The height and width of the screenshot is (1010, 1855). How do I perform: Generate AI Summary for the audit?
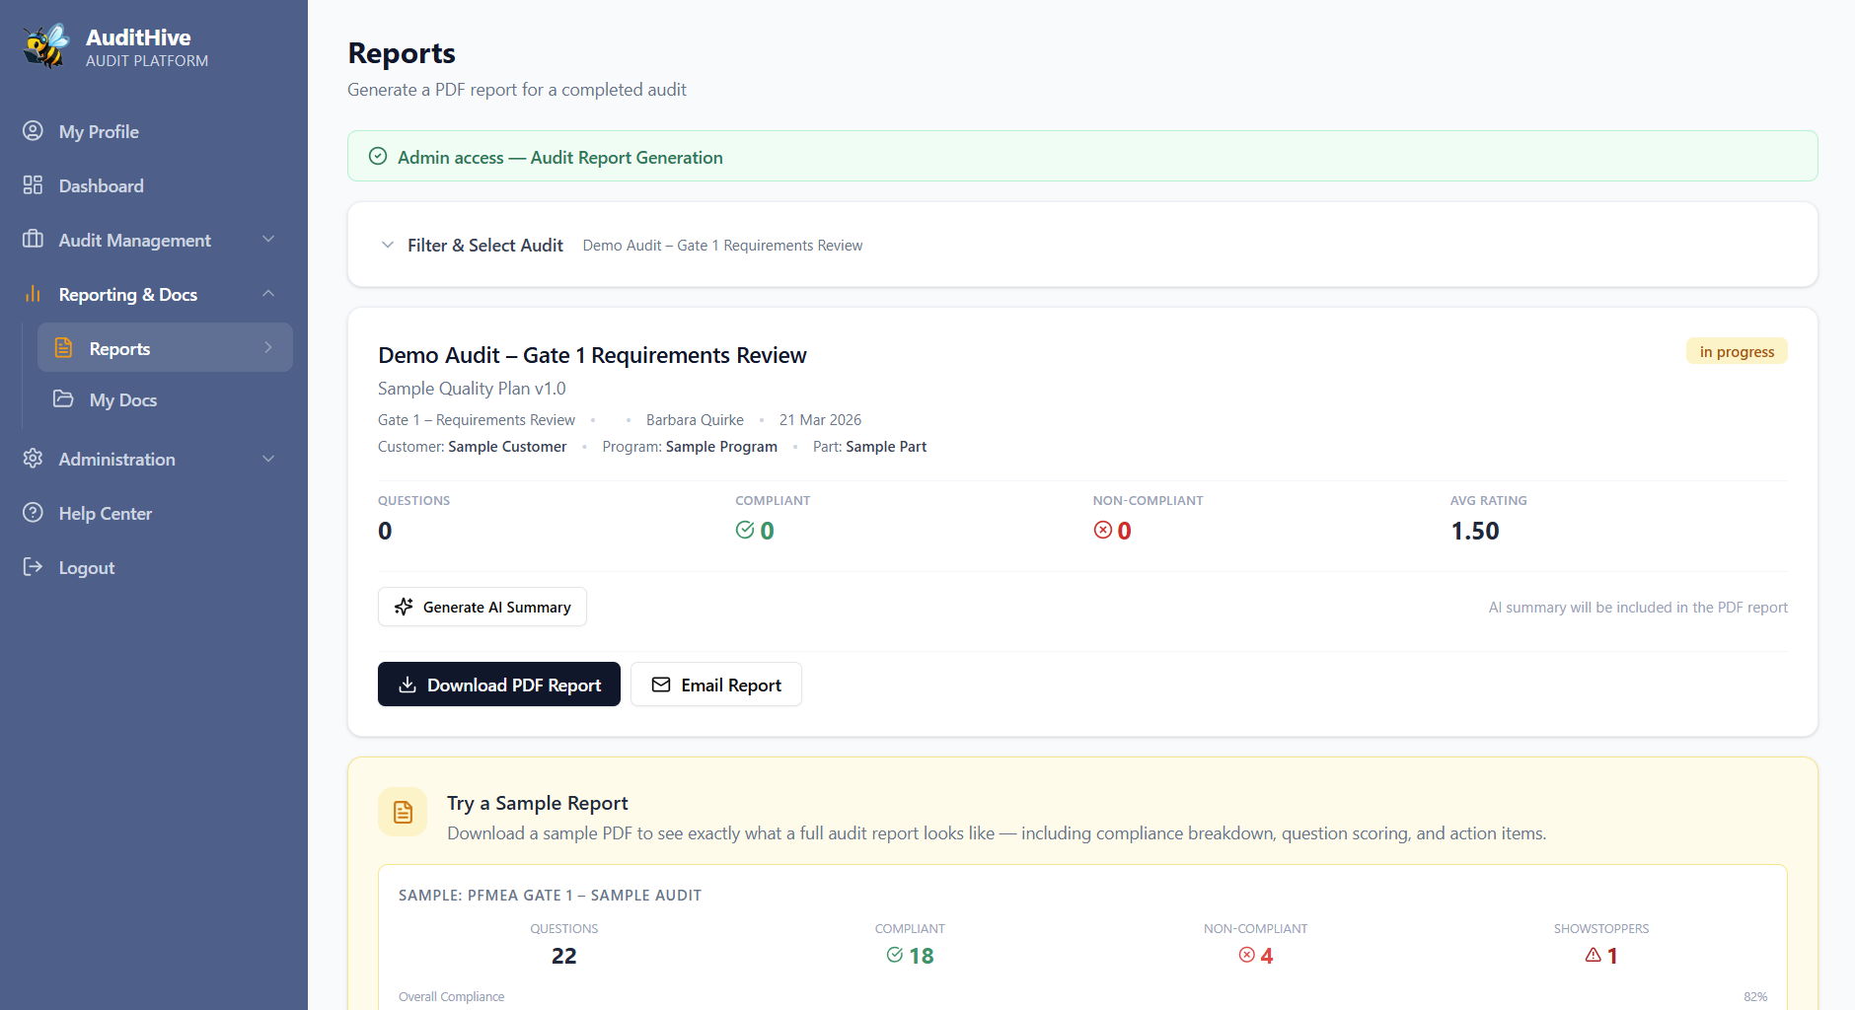[482, 607]
